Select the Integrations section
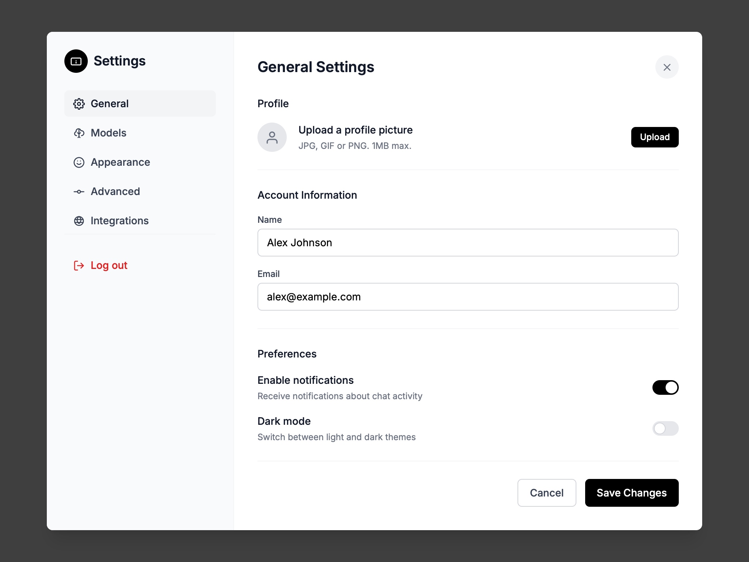This screenshot has width=749, height=562. 120,221
